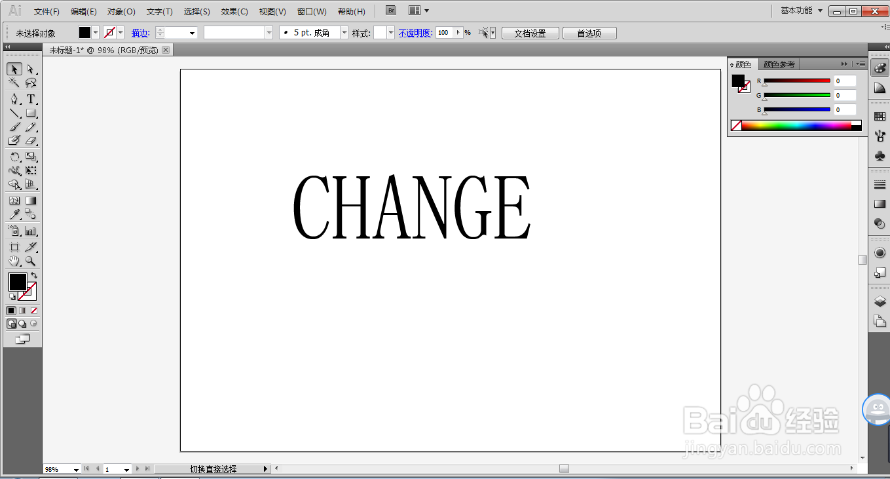Activate the Rotate tool
Image resolution: width=890 pixels, height=479 pixels.
coord(14,157)
